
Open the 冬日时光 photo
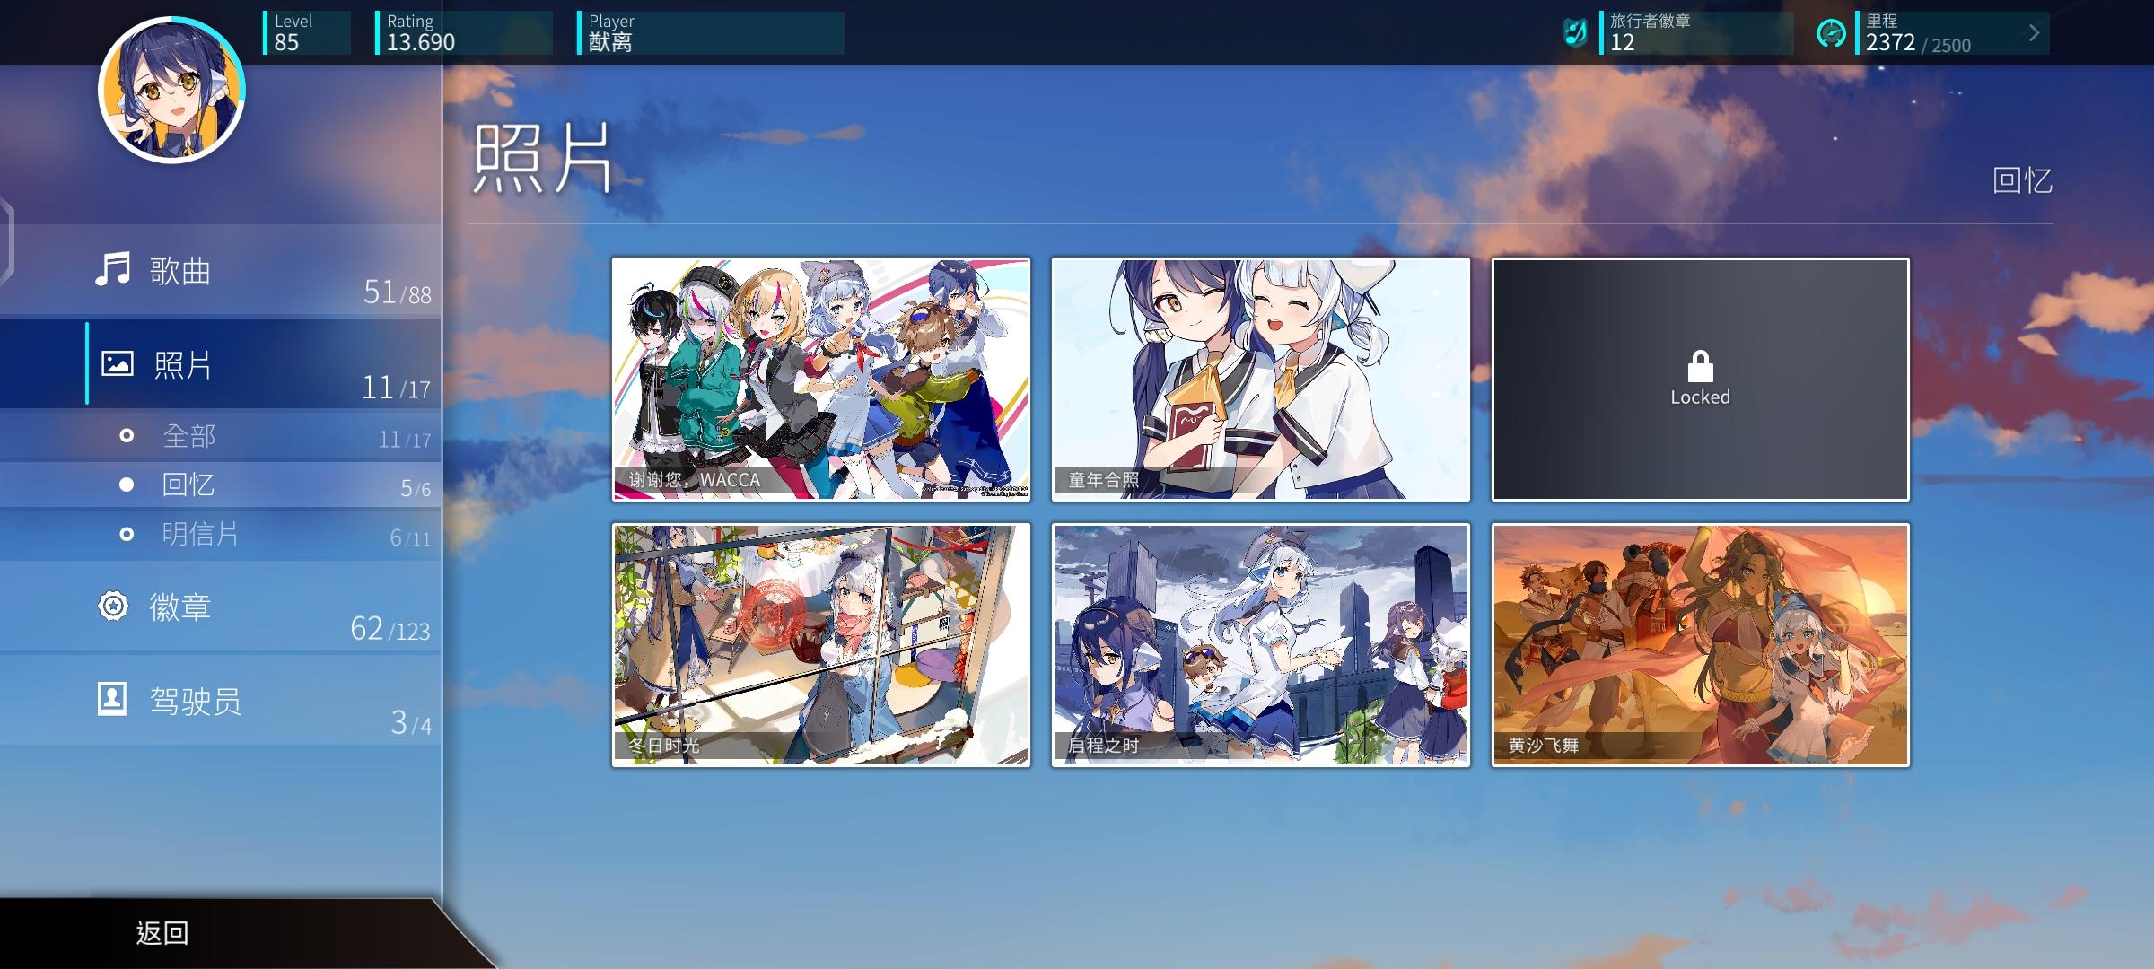click(x=821, y=645)
